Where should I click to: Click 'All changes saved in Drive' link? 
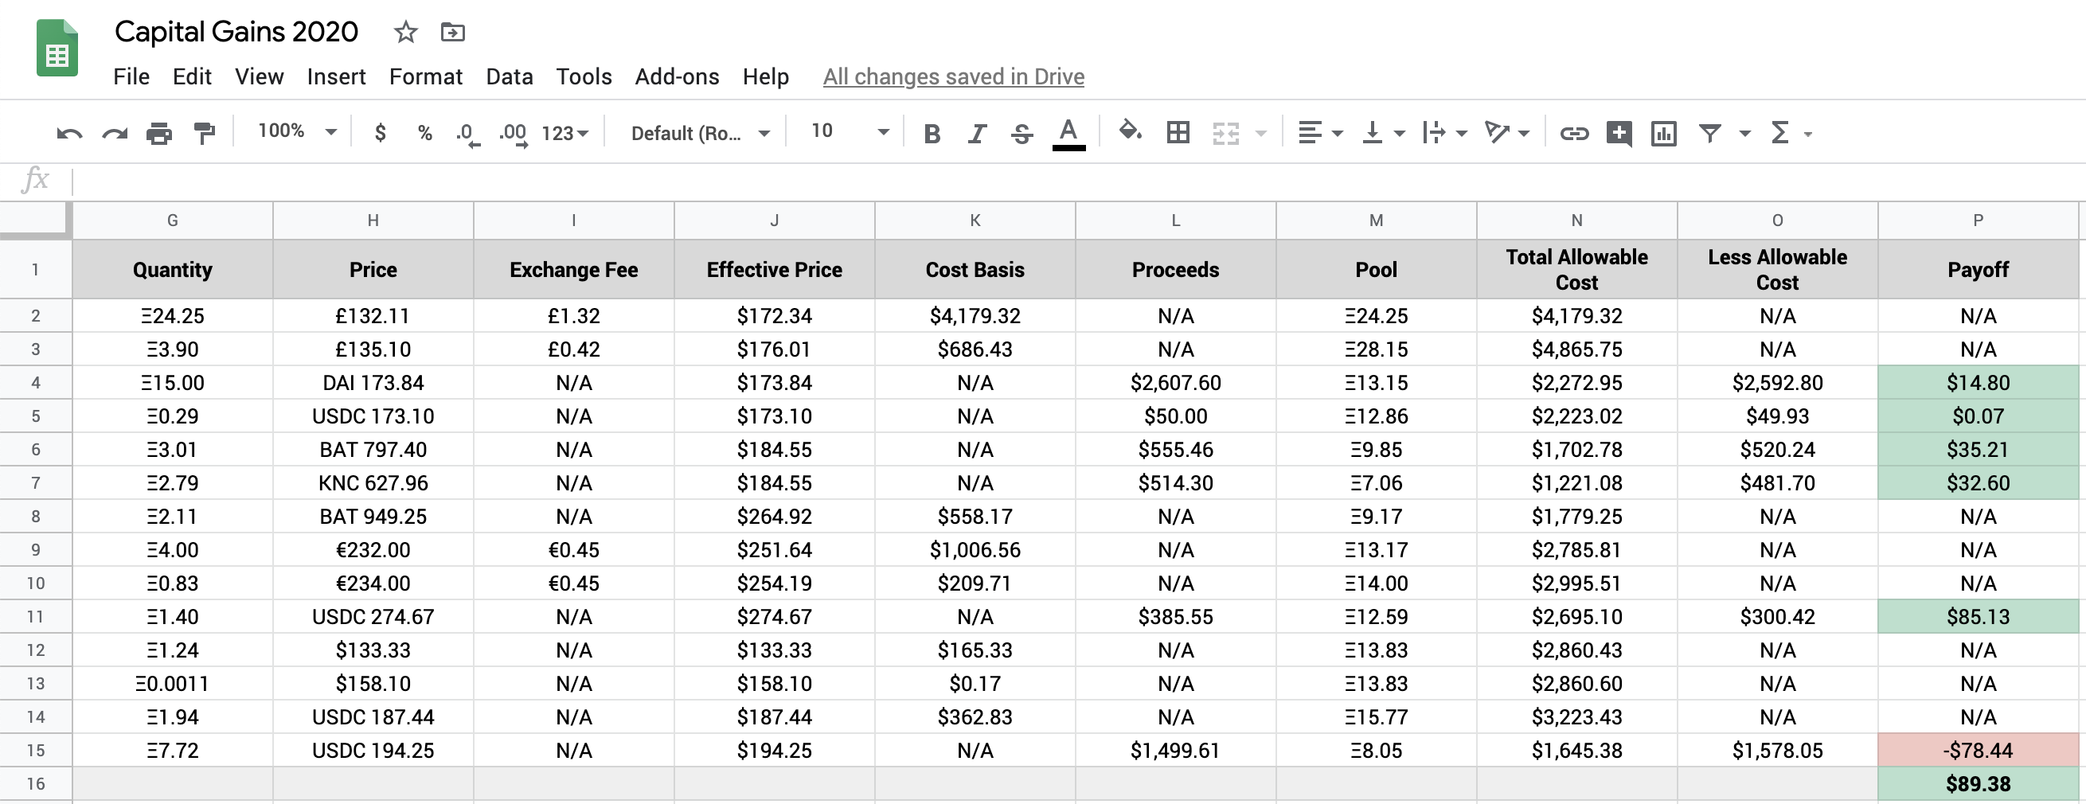[x=953, y=77]
